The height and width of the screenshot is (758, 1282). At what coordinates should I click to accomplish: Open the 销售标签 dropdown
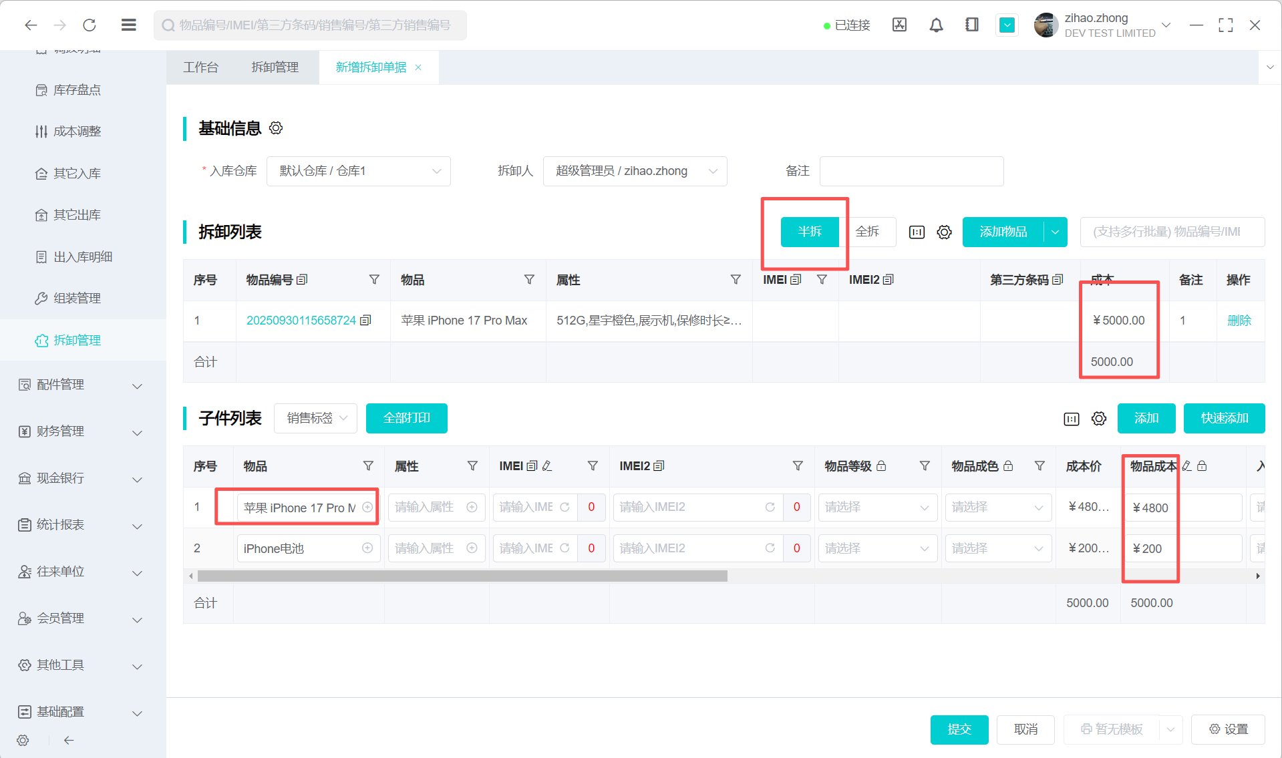[x=315, y=419]
